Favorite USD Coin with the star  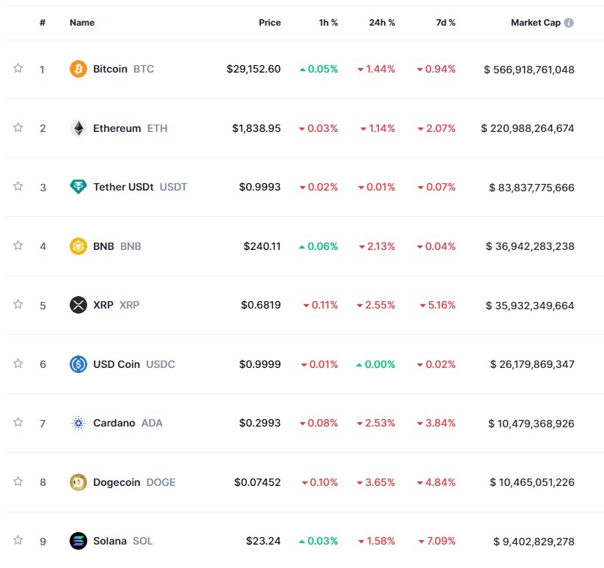click(18, 364)
